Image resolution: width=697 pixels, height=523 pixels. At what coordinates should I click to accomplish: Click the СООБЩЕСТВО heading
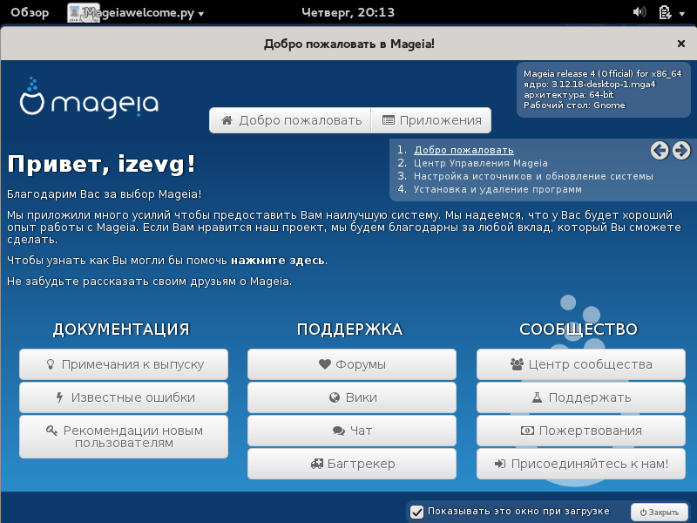[579, 329]
